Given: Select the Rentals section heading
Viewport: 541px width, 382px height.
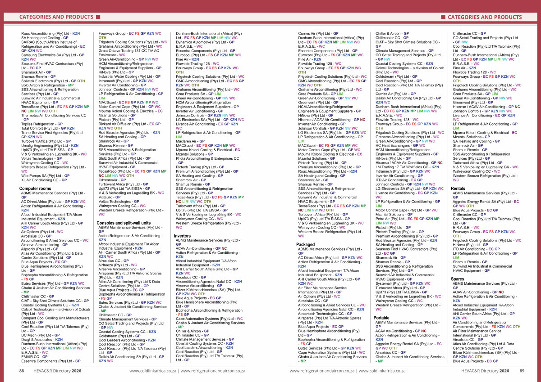Looking at the screenshot, I should (458, 189).
